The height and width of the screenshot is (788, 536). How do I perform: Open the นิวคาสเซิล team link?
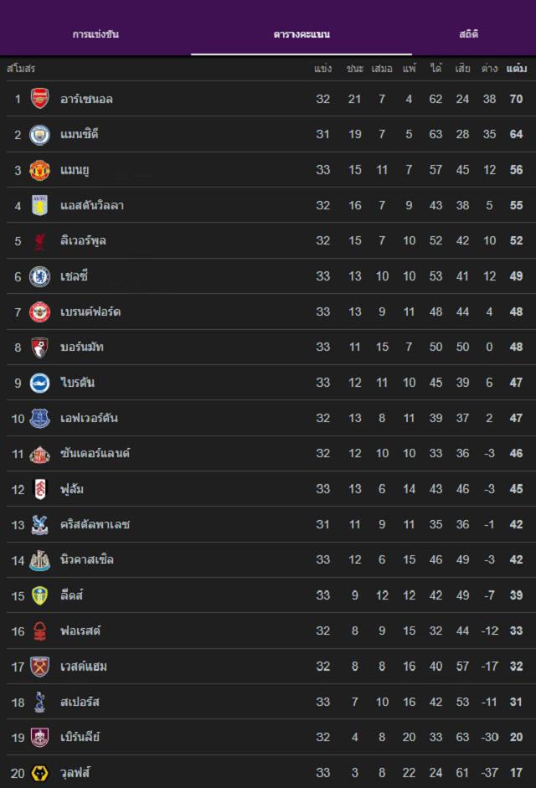pyautogui.click(x=87, y=559)
